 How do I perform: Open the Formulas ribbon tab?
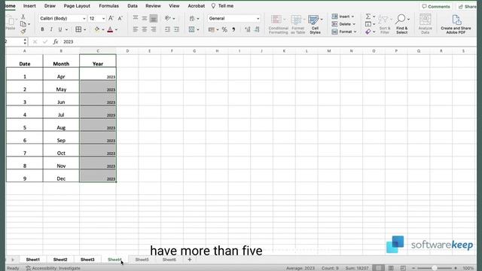click(x=108, y=6)
